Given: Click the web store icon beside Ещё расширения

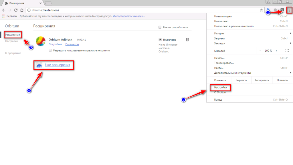Looking at the screenshot, I should tap(39, 65).
